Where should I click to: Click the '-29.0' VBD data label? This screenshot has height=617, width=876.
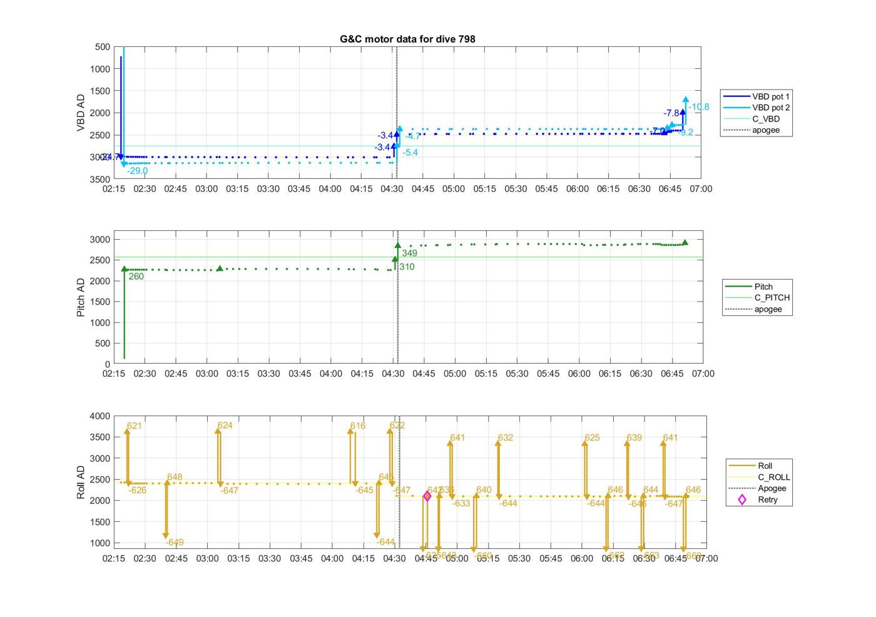tap(137, 171)
